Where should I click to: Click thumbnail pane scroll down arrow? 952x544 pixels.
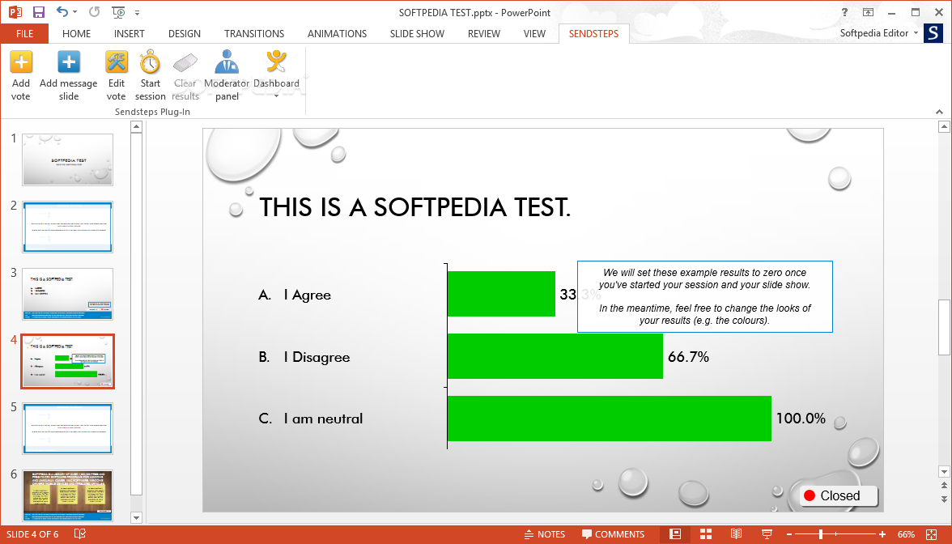136,518
